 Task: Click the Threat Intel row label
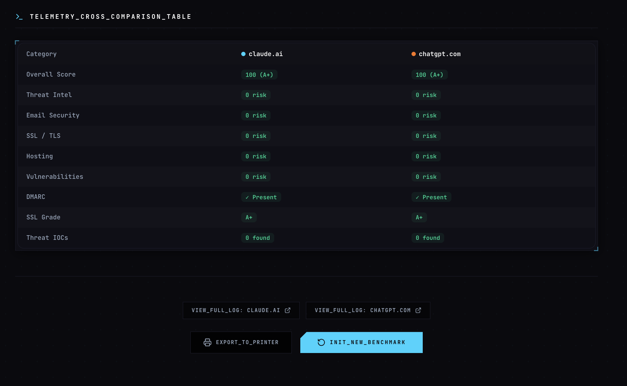pos(49,95)
